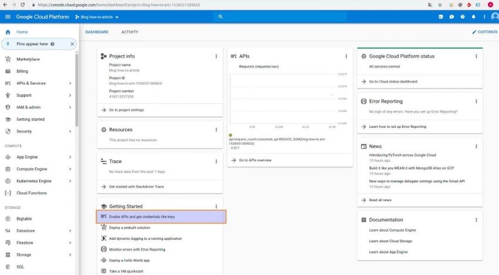The width and height of the screenshot is (499, 275).
Task: Expand the Support submenu
Action: [x=70, y=96]
